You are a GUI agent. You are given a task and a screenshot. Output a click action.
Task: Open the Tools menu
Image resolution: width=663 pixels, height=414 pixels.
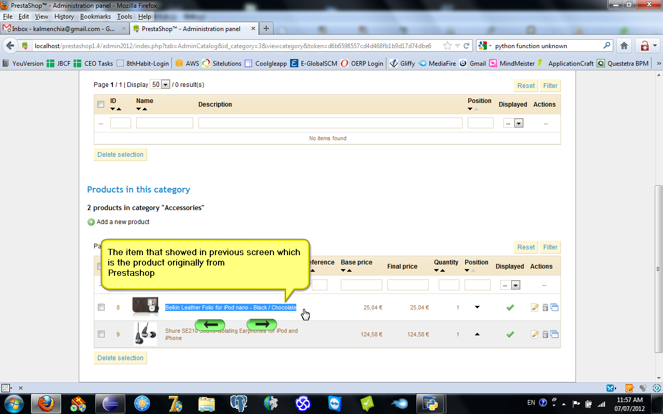coord(124,17)
